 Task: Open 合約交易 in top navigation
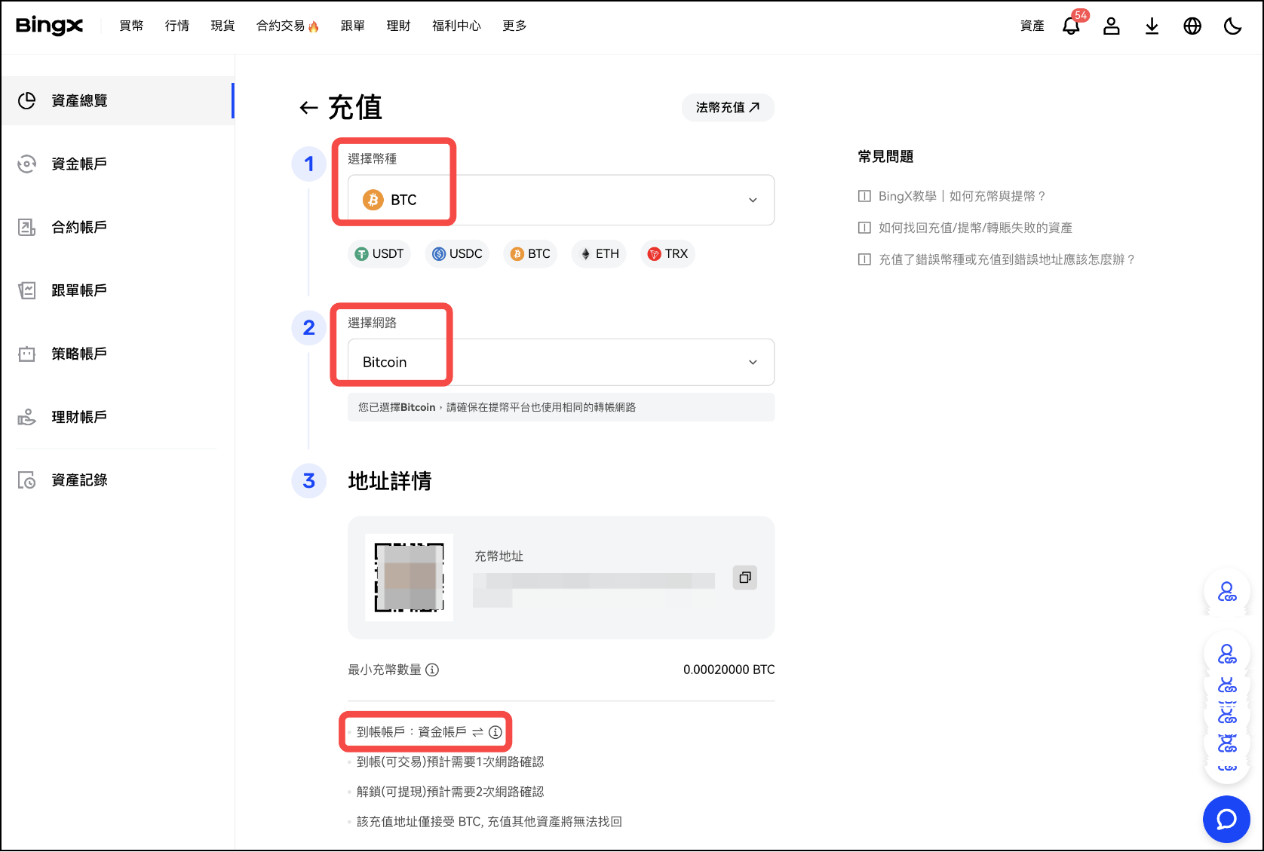287,26
